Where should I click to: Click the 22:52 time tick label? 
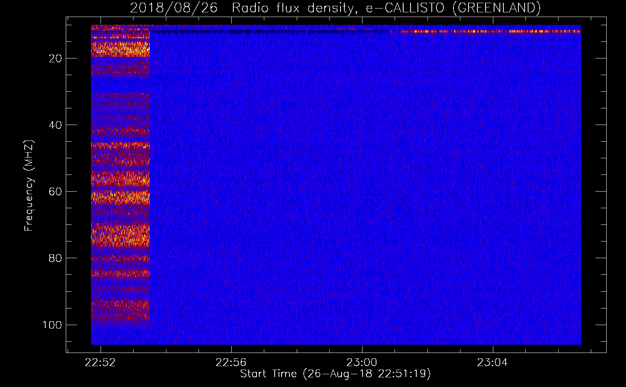tap(101, 363)
